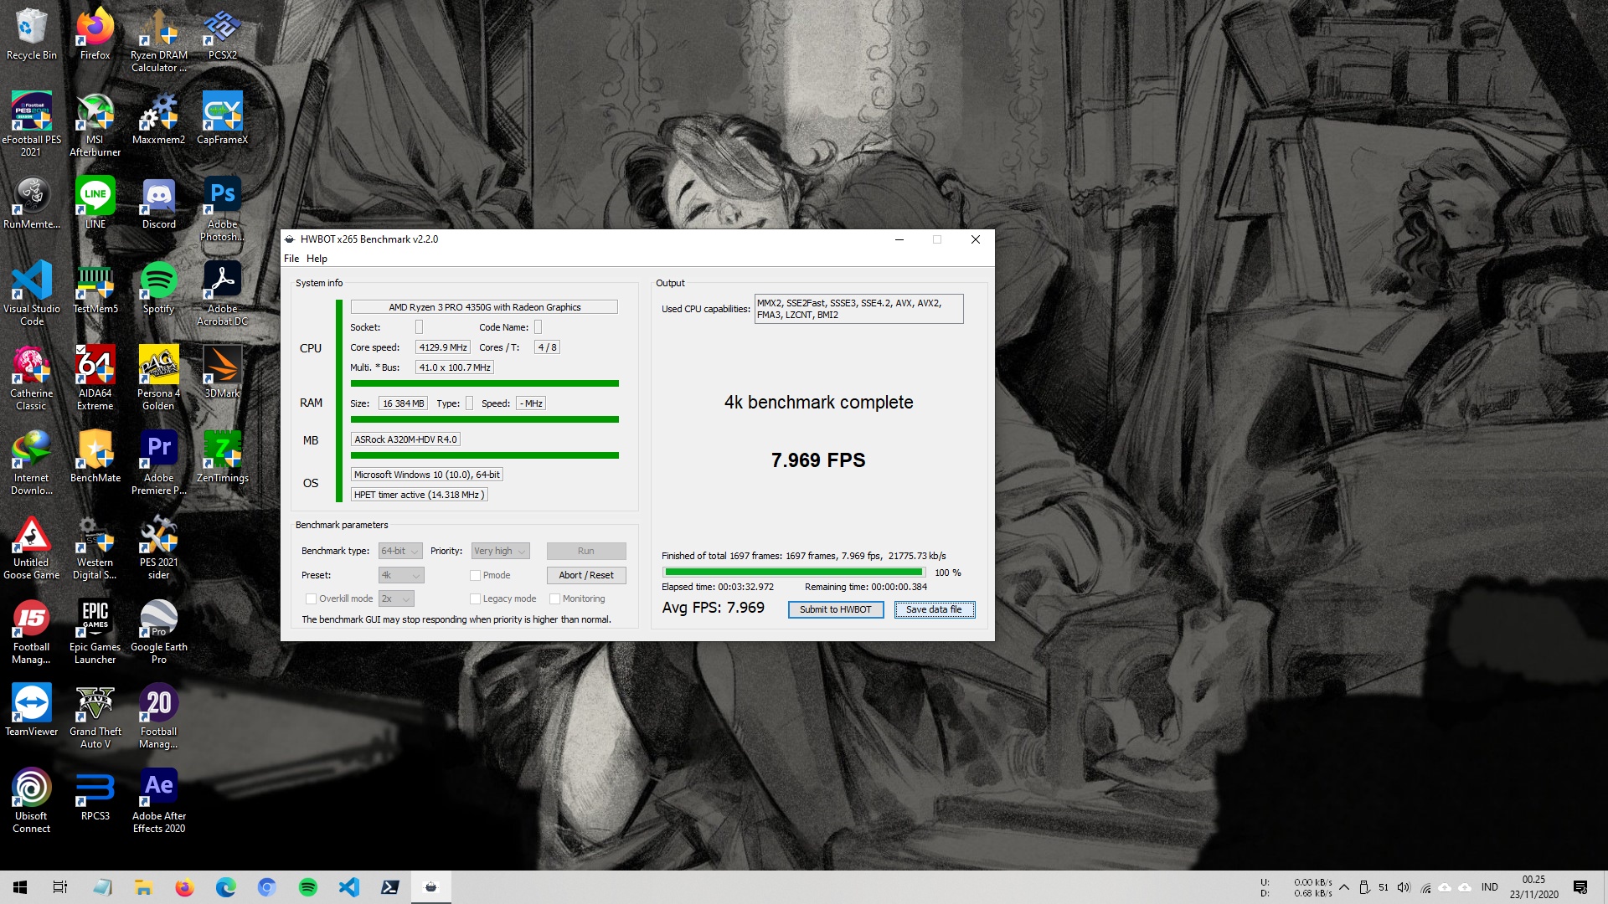Screen dimensions: 1608x904
Task: Enable the Pmode checkbox
Action: [x=475, y=576]
